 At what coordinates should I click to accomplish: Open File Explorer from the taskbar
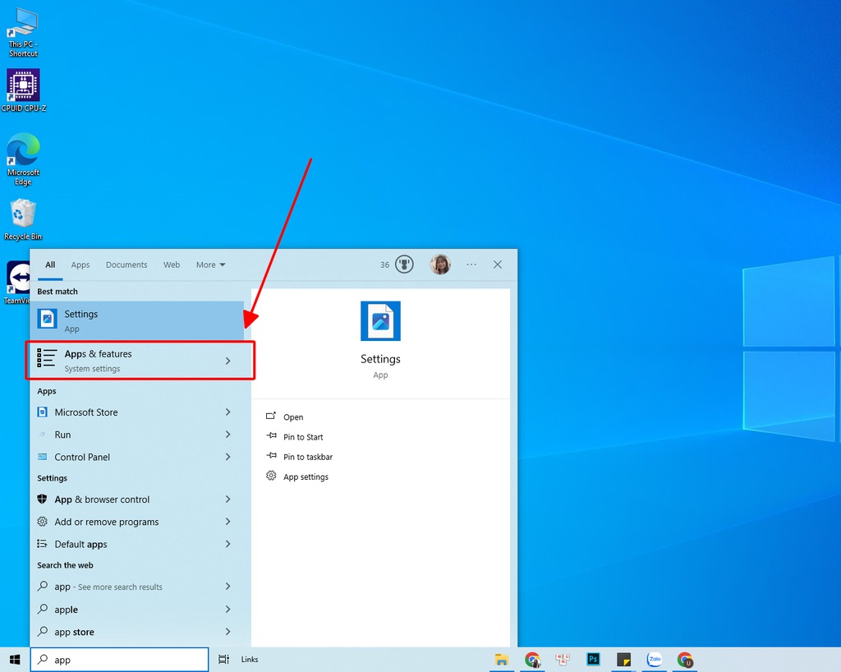click(x=502, y=659)
